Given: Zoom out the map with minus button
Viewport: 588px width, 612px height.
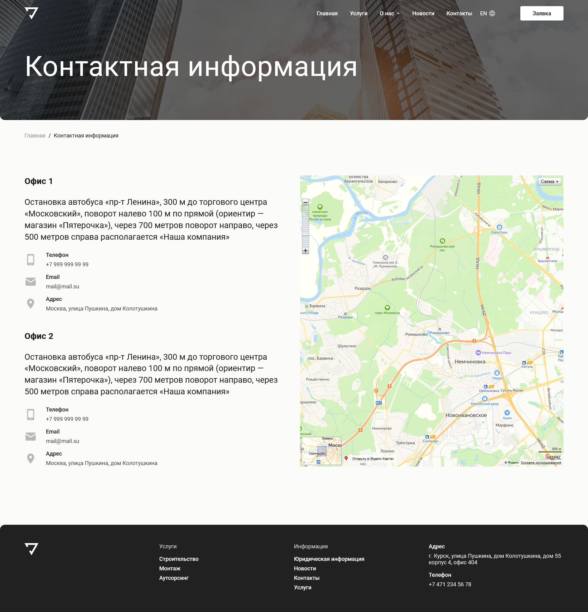Looking at the screenshot, I should coord(305,202).
